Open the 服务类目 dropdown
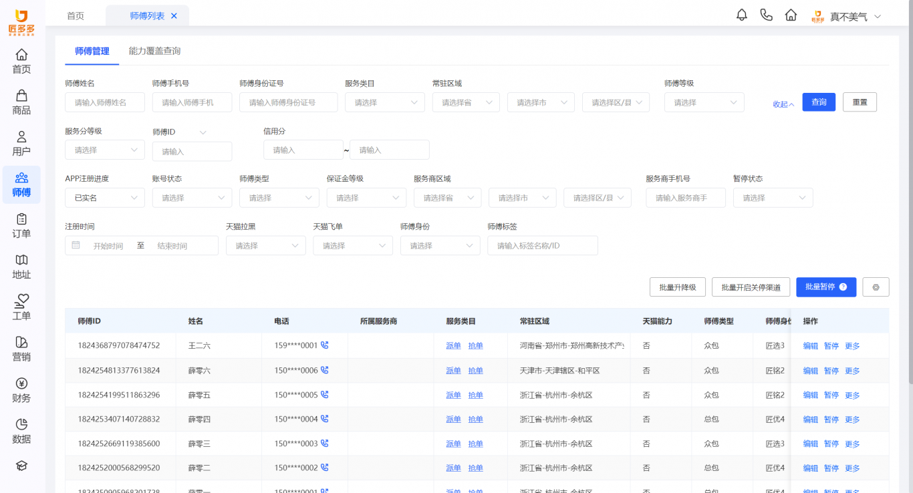The height and width of the screenshot is (493, 913). pyautogui.click(x=385, y=102)
